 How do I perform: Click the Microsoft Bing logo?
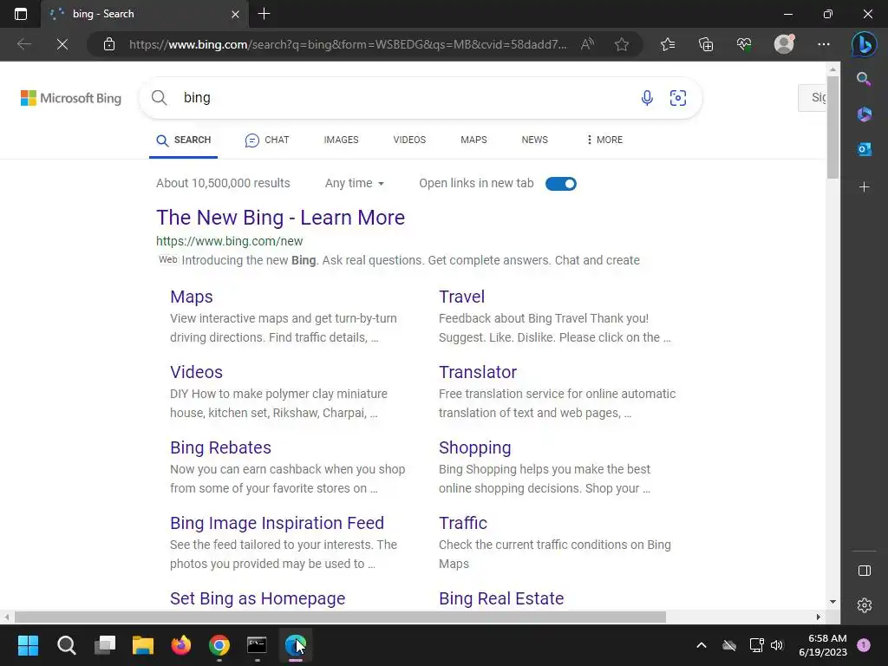point(71,98)
